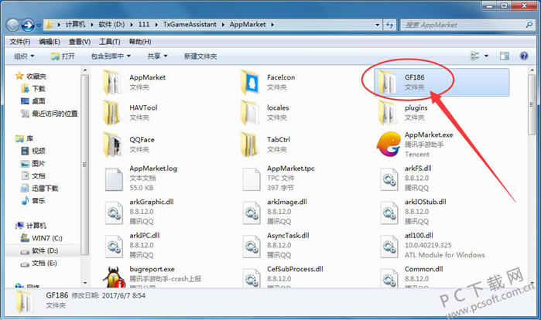
Task: Select the arkIPC.dll file icon
Action: pos(114,246)
